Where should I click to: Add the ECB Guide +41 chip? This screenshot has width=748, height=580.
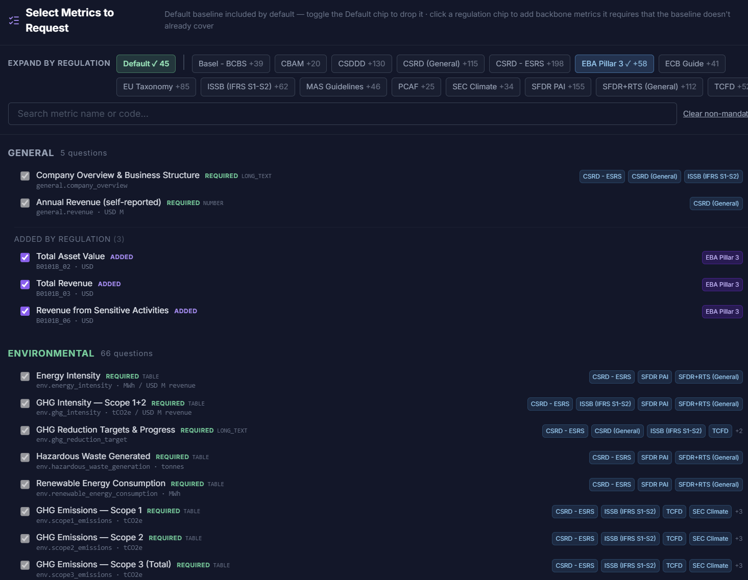tap(692, 64)
